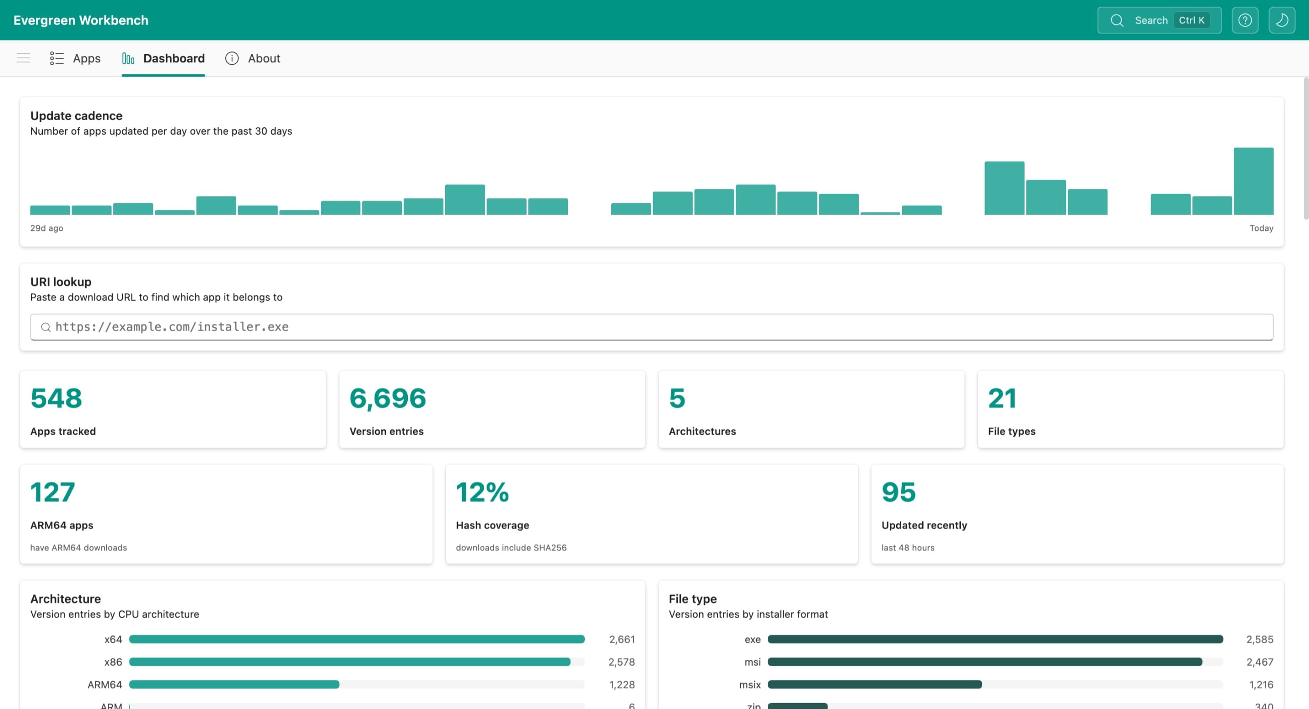1309x709 pixels.
Task: Select the Dashboard tab
Action: click(163, 58)
